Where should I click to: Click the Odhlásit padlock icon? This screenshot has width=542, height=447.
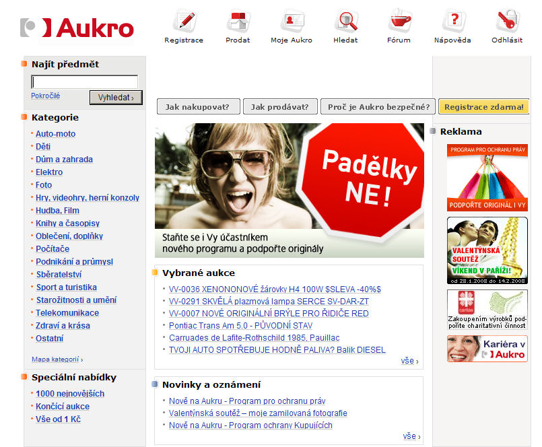coord(508,21)
